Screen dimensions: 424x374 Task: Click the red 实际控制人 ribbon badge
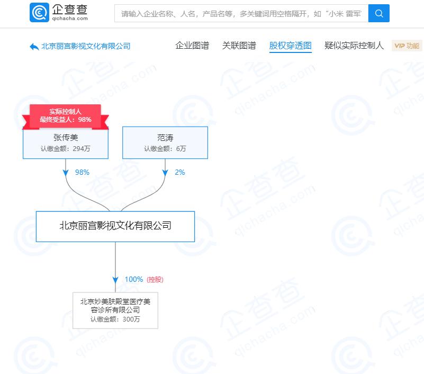(x=65, y=115)
